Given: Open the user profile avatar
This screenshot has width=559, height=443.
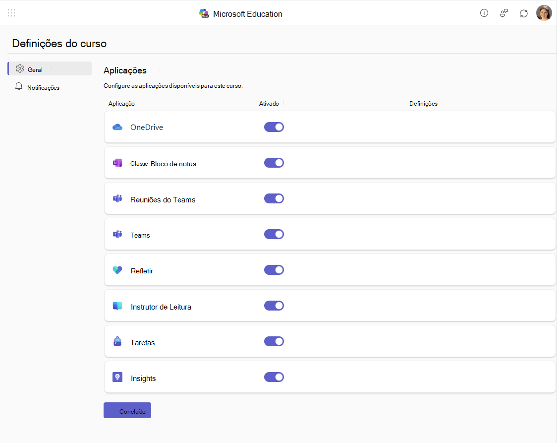Looking at the screenshot, I should 544,13.
